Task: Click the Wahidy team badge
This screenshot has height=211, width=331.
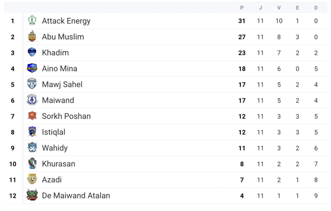Action: [32, 148]
